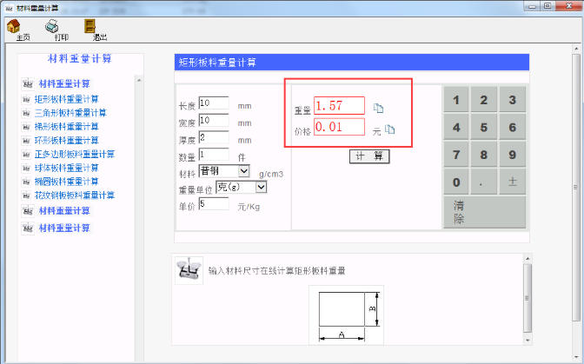Click the icon beside 环形板料重量计算

pos(26,141)
